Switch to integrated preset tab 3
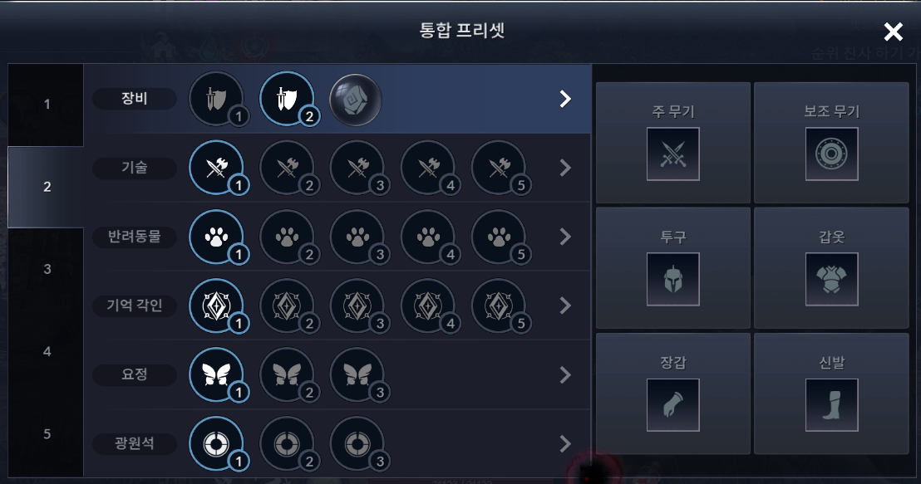The width and height of the screenshot is (921, 484). [x=46, y=269]
